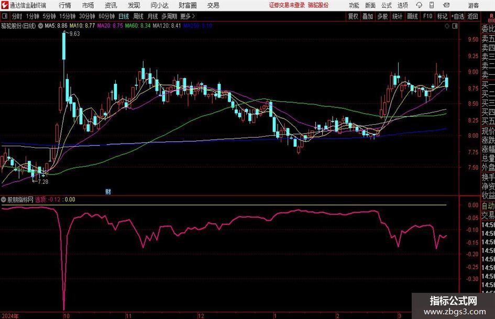Click the month 12 axis marker
This screenshot has width=495, height=319.
pos(201,316)
